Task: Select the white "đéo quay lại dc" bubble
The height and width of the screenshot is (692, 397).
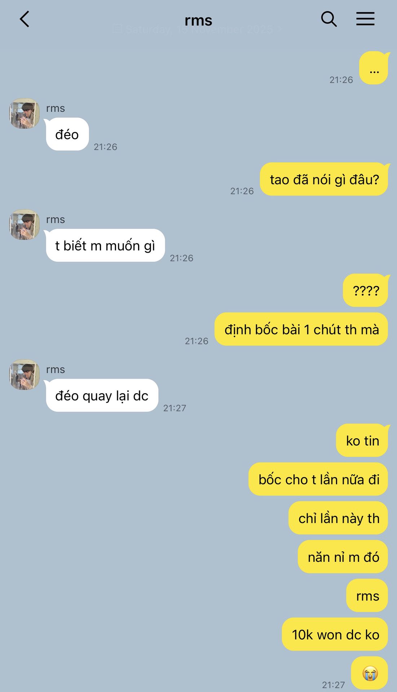Action: click(102, 395)
